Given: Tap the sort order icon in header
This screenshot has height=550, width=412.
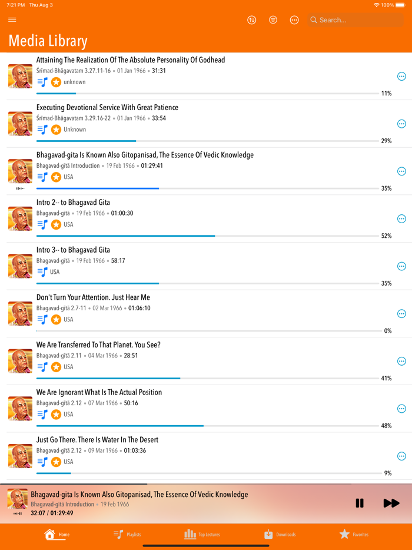Looking at the screenshot, I should 252,20.
